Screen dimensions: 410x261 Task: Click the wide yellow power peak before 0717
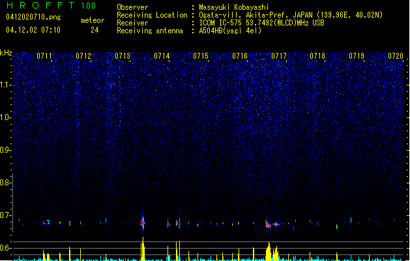pyautogui.click(x=269, y=252)
